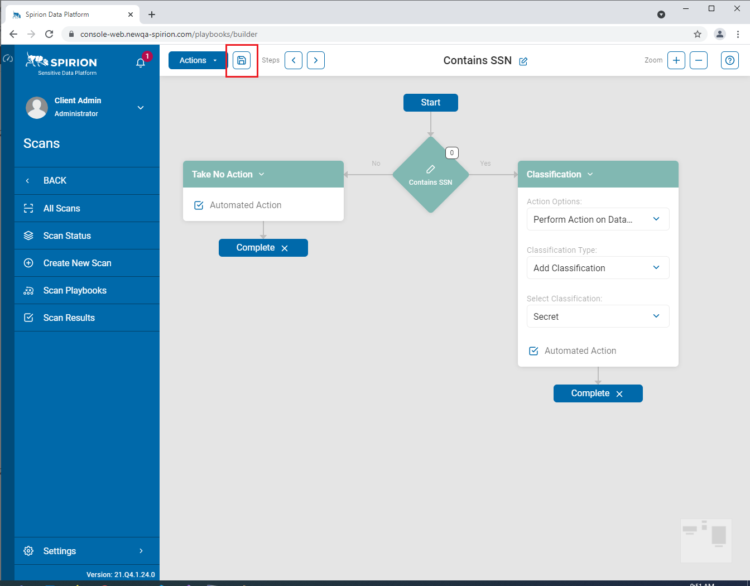Open a new browser tab
This screenshot has width=750, height=586.
152,15
